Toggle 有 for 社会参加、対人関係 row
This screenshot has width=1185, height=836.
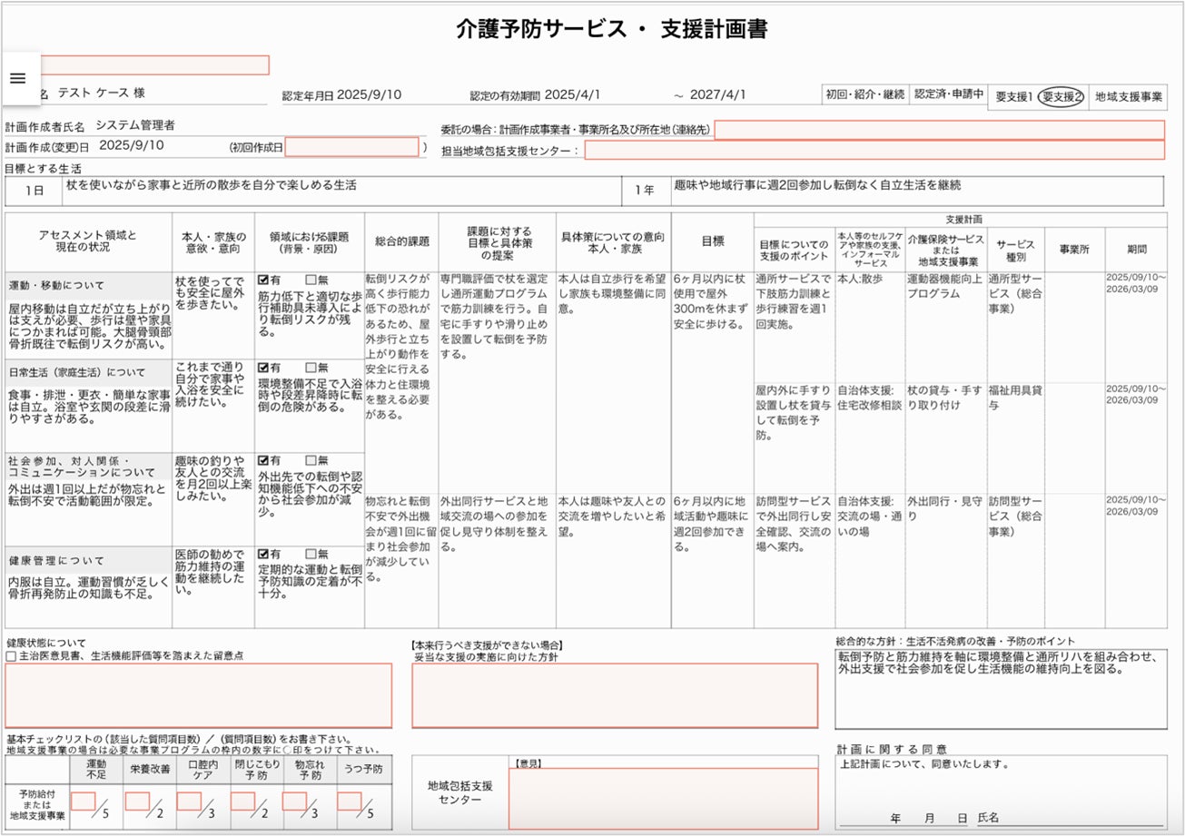264,460
